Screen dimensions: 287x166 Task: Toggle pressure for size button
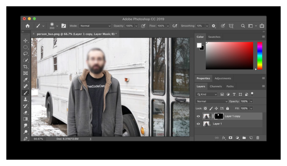coord(222,26)
